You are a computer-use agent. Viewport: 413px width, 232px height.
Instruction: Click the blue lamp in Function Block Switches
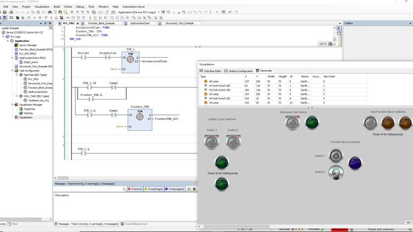(x=355, y=163)
